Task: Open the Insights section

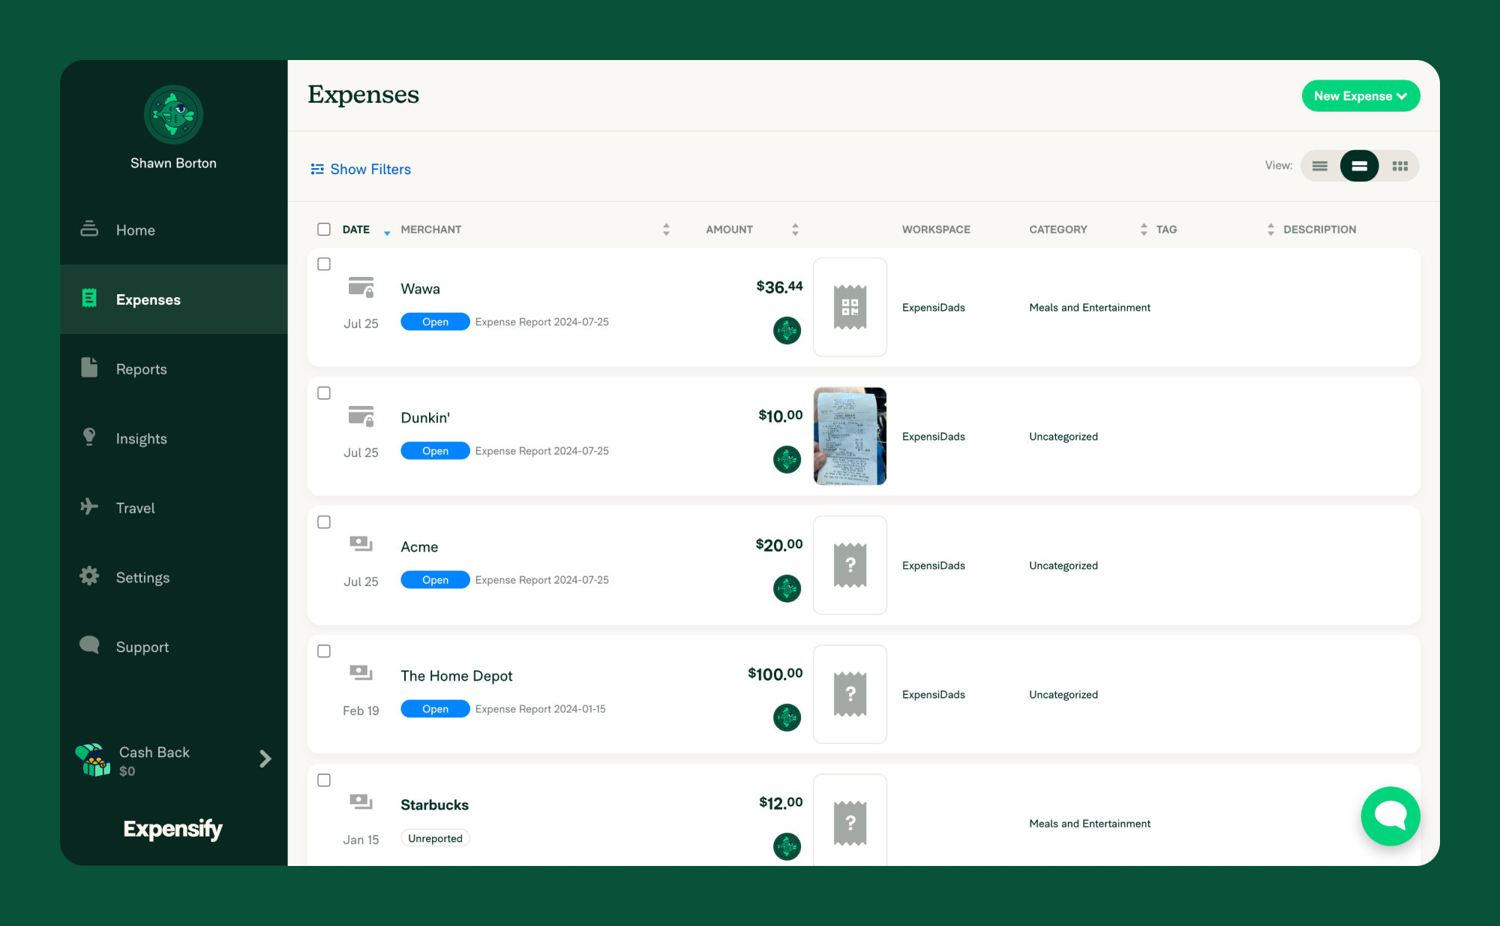Action: [x=173, y=438]
